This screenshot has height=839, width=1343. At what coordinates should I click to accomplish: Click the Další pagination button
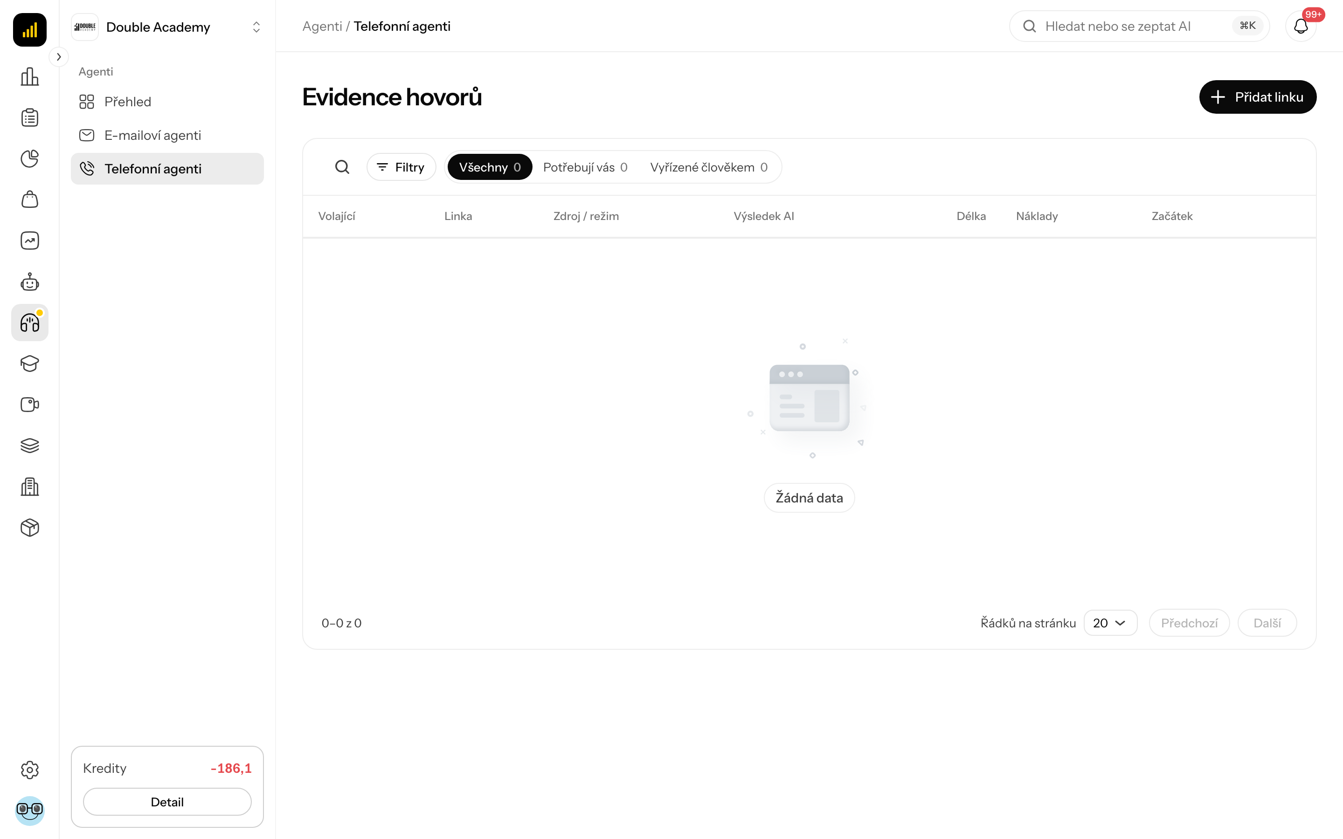click(1267, 623)
